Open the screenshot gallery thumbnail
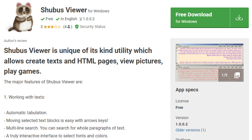Screen dimensions: 252x140 (209, 62)
